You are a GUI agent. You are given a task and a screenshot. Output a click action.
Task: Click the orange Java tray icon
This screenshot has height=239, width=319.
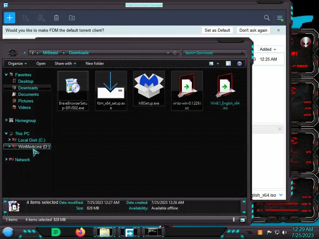(260, 232)
